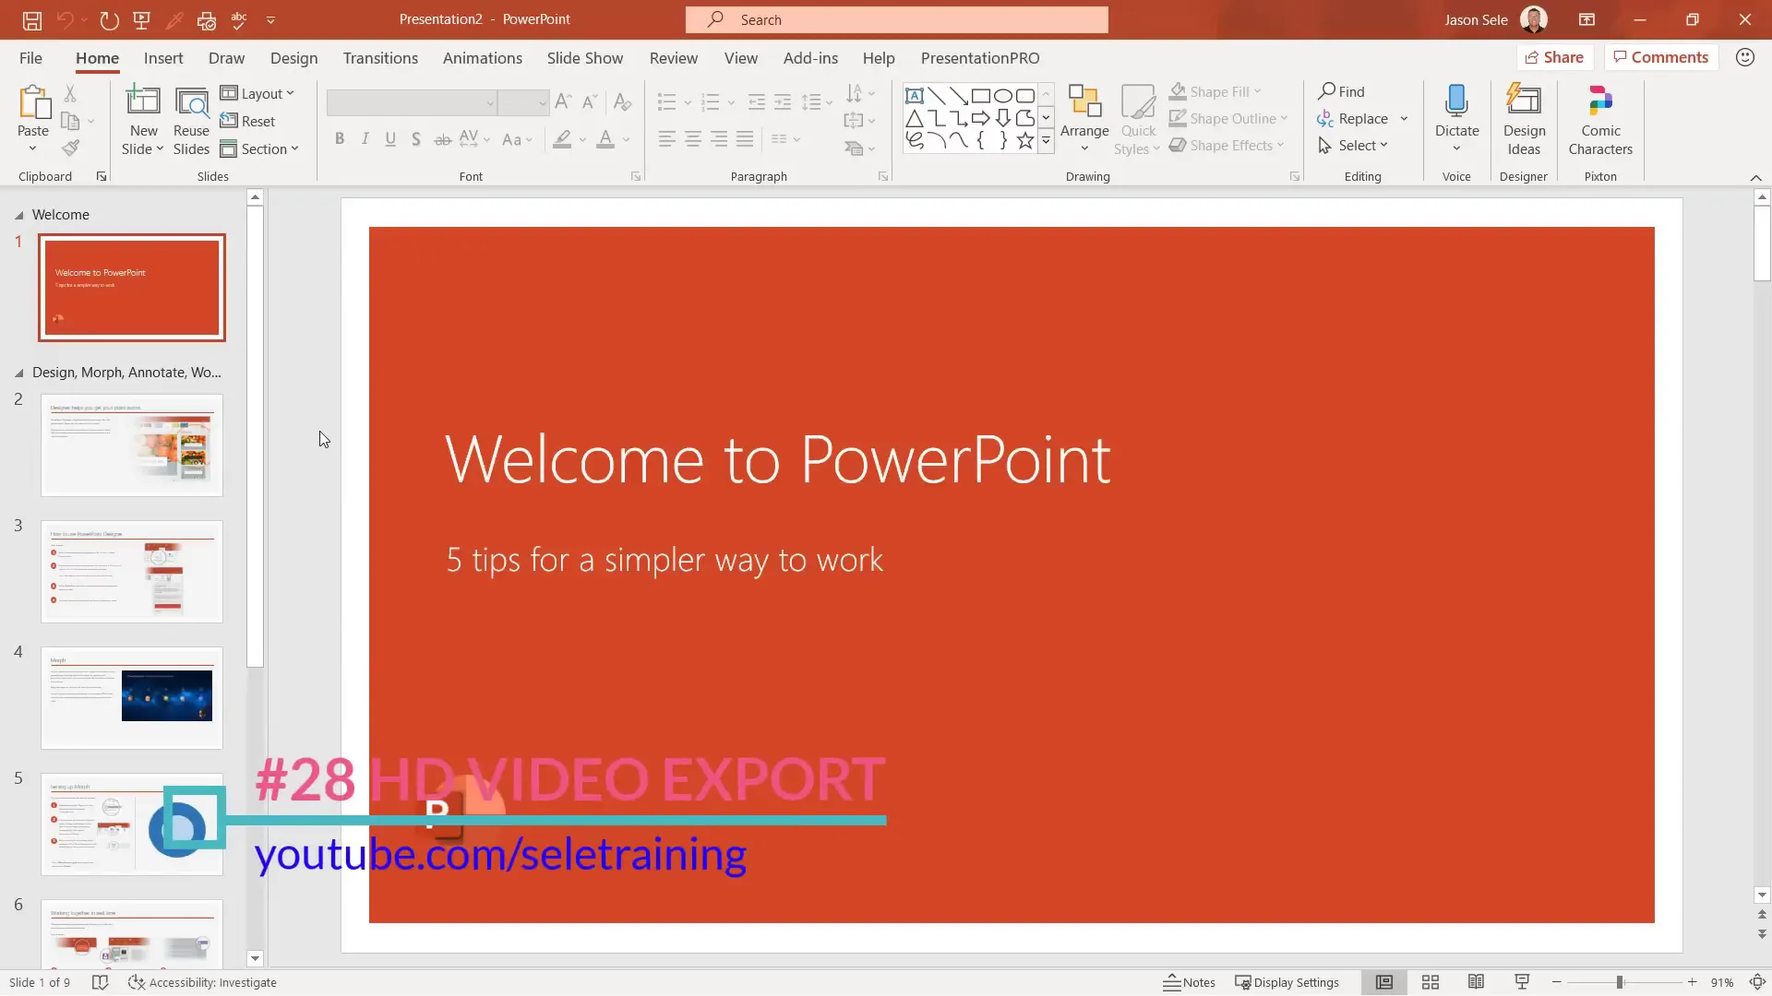Enable Reading View from the status bar
The image size is (1772, 996).
point(1476,982)
